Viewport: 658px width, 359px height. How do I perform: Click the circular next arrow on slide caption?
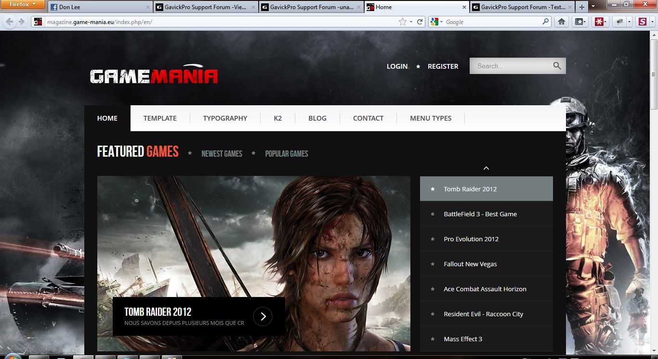[x=263, y=316]
